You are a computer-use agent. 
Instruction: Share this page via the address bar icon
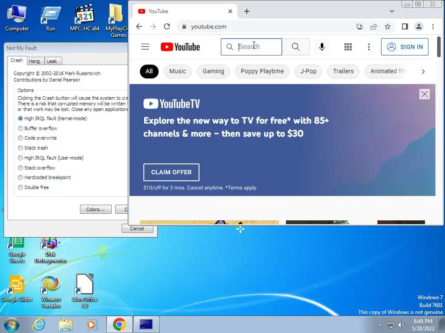(x=374, y=26)
